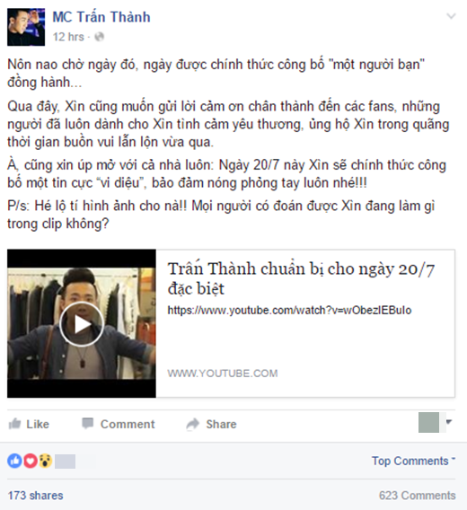The width and height of the screenshot is (467, 510).
Task: Open the 623 Comments thread
Action: click(418, 496)
